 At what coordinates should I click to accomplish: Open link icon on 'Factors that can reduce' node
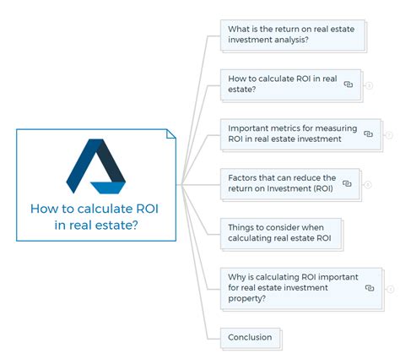pos(347,183)
